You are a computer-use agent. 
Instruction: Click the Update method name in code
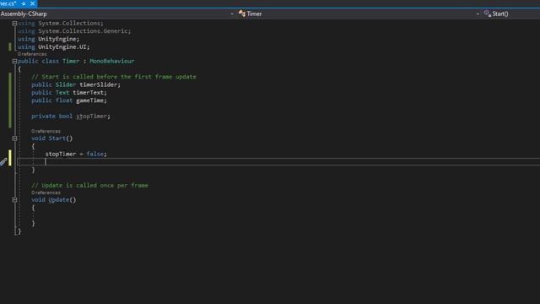click(x=58, y=199)
